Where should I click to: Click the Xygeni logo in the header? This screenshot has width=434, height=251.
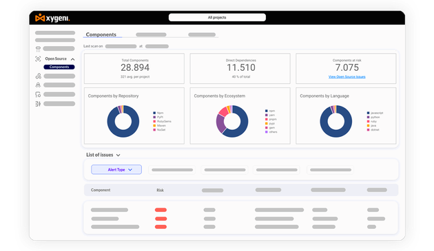click(x=52, y=18)
